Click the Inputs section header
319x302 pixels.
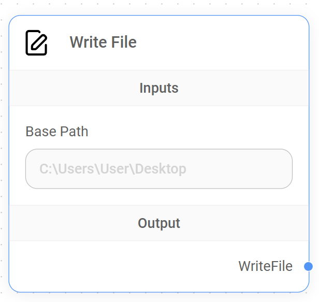(159, 88)
